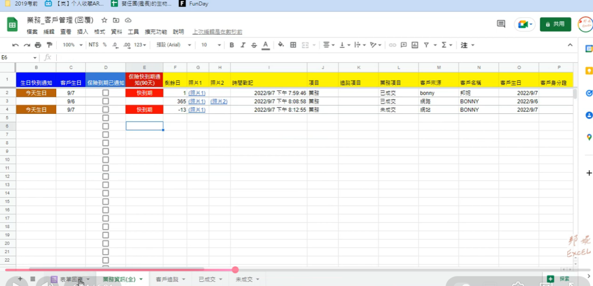
Task: Check the checkbox in row 2
Action: (x=105, y=93)
